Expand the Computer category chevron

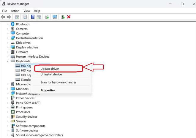click(x=8, y=33)
